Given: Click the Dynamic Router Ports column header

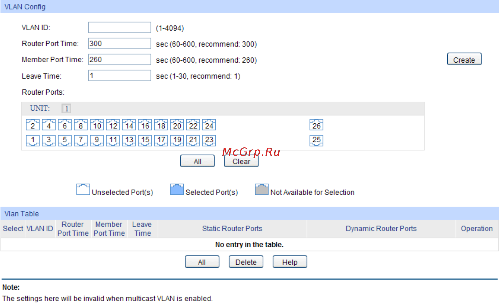Looking at the screenshot, I should coord(381,229).
